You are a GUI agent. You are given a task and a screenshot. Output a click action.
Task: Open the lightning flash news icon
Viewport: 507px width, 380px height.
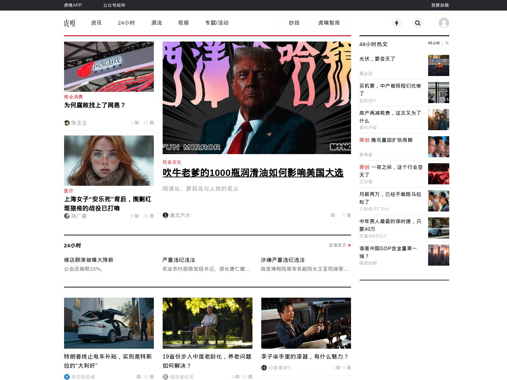click(x=397, y=23)
